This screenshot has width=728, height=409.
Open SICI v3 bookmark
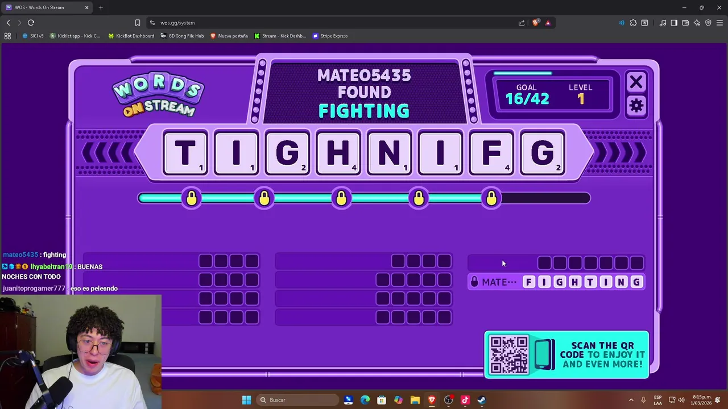(33, 36)
